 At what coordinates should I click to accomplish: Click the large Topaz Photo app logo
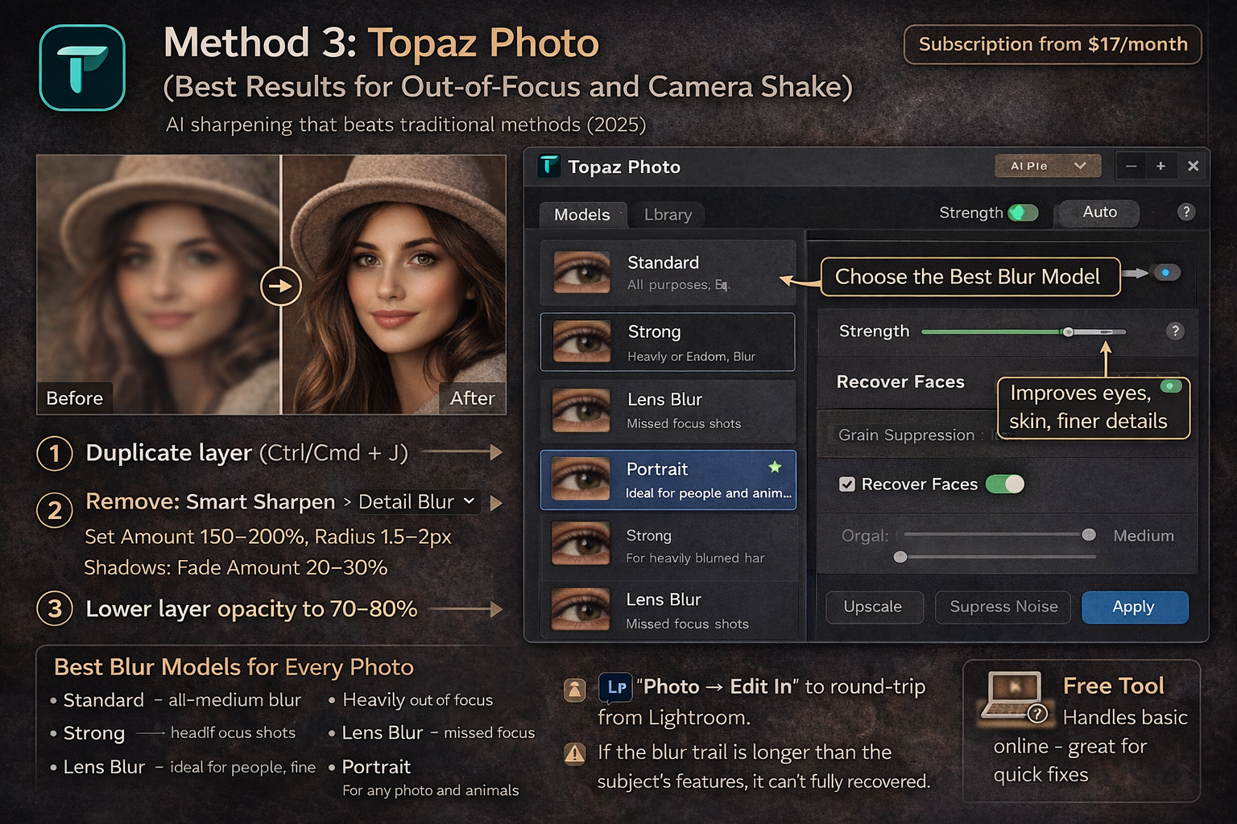[82, 68]
